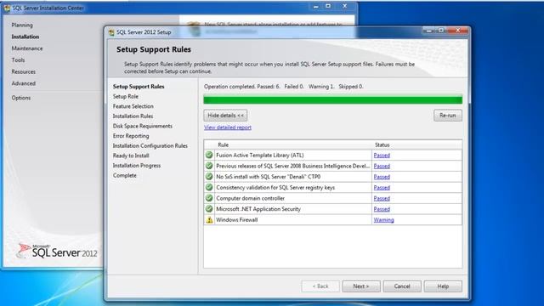Open Warning status for Windows Firewall

click(383, 219)
